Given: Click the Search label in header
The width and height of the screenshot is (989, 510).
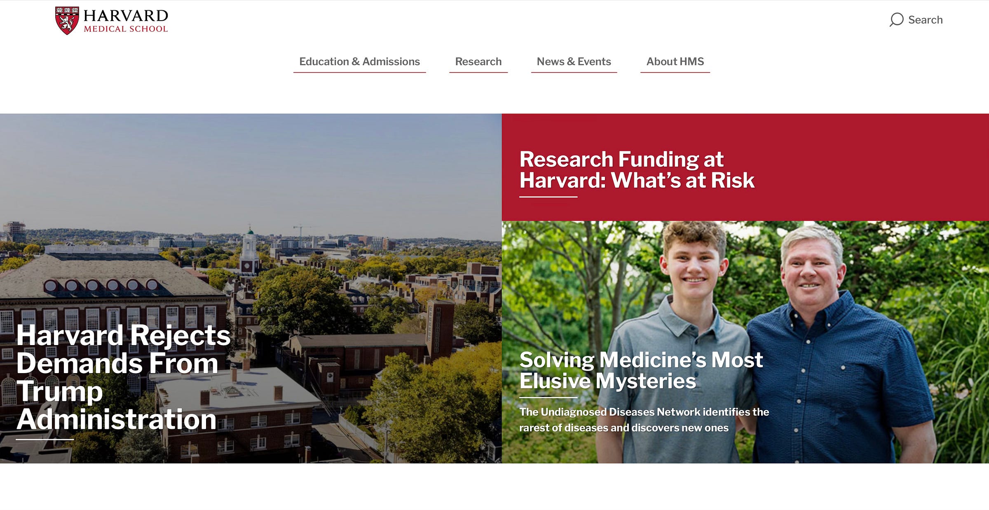Looking at the screenshot, I should click(925, 20).
